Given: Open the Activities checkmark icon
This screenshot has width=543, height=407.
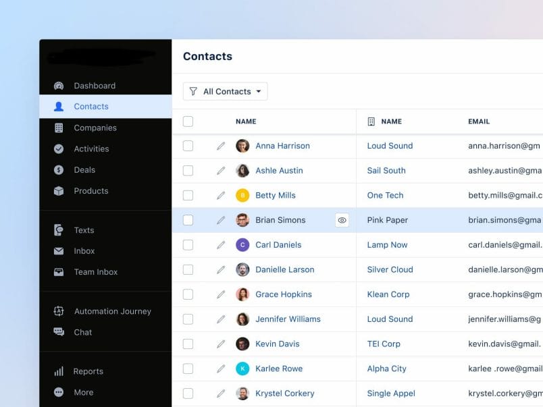Looking at the screenshot, I should click(59, 148).
